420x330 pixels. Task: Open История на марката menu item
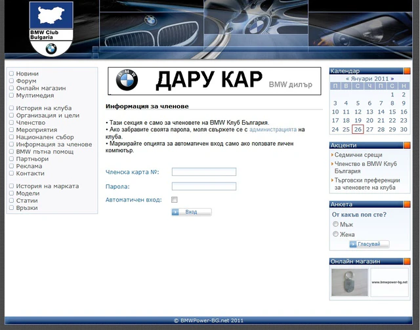[48, 186]
